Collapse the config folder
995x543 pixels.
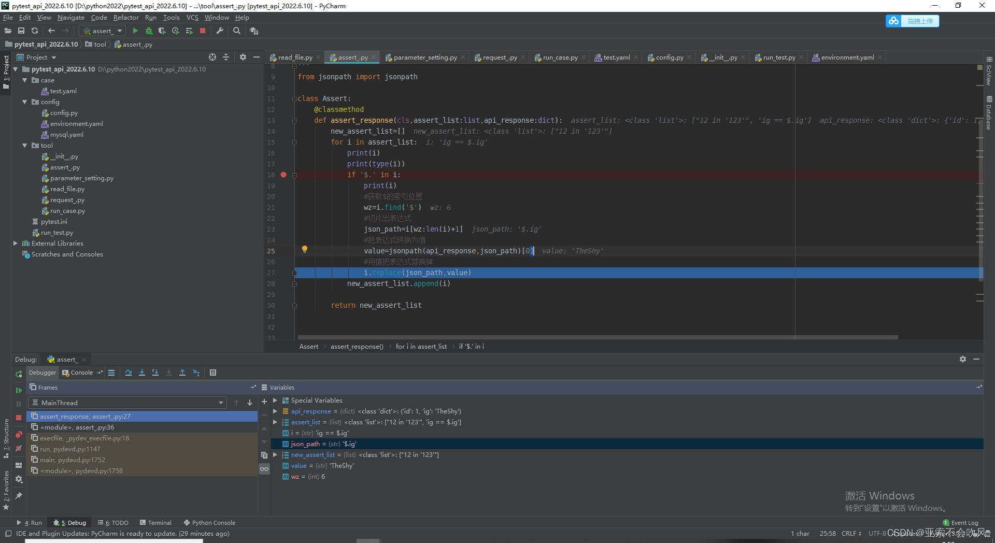tap(24, 102)
